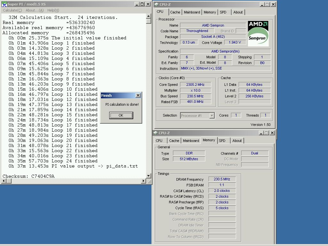Close the top CPU-Z window

pos(273,4)
